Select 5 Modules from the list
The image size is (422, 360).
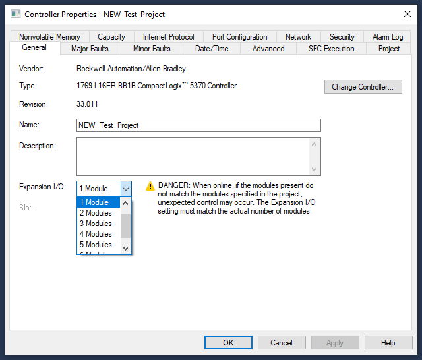[x=98, y=245]
